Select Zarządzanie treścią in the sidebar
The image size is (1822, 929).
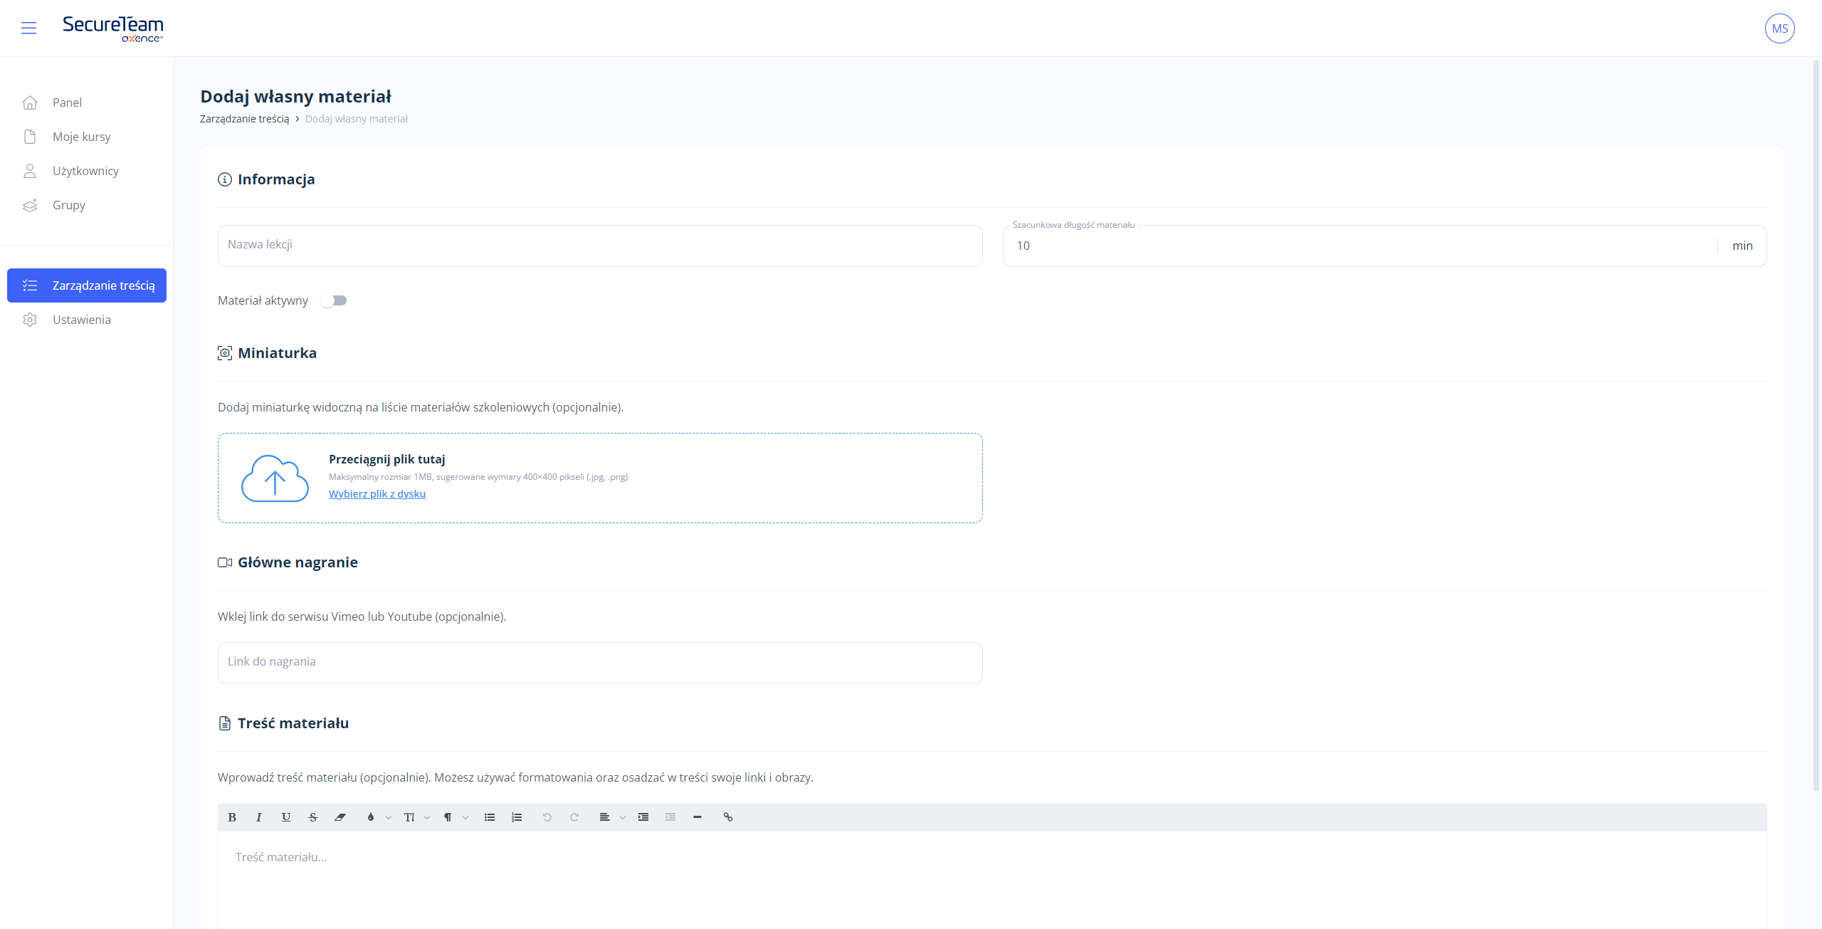(87, 285)
